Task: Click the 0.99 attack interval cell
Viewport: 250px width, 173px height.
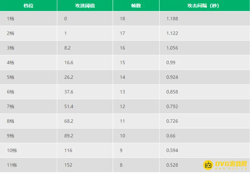Action: tap(171, 63)
